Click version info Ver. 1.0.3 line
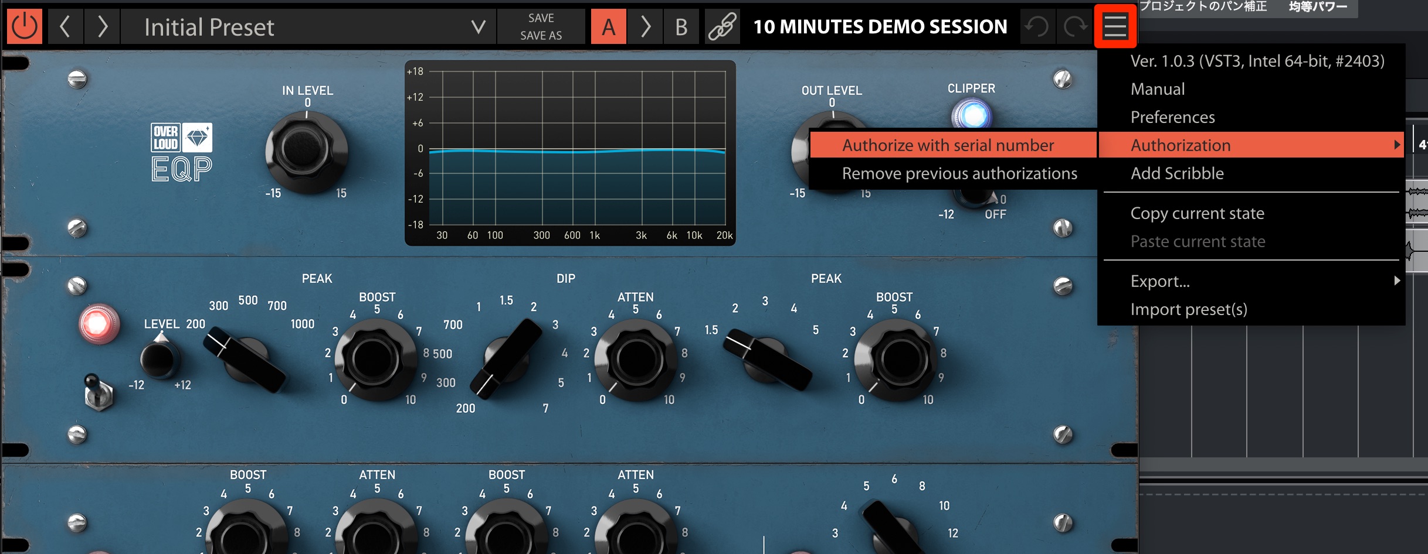The width and height of the screenshot is (1428, 554). [1251, 61]
